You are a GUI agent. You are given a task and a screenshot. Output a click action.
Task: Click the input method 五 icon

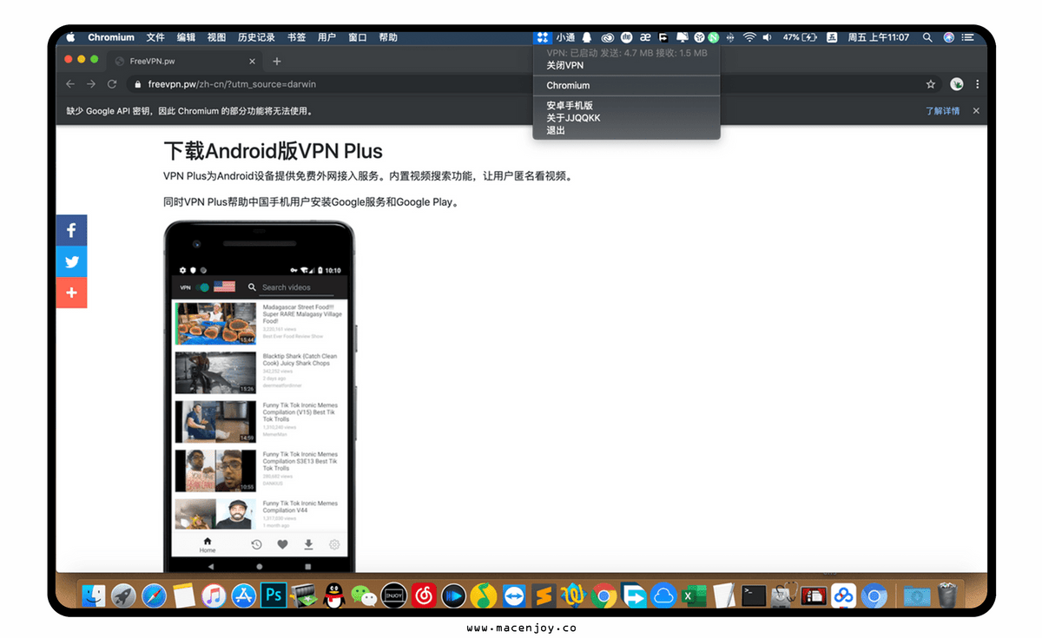coord(832,37)
